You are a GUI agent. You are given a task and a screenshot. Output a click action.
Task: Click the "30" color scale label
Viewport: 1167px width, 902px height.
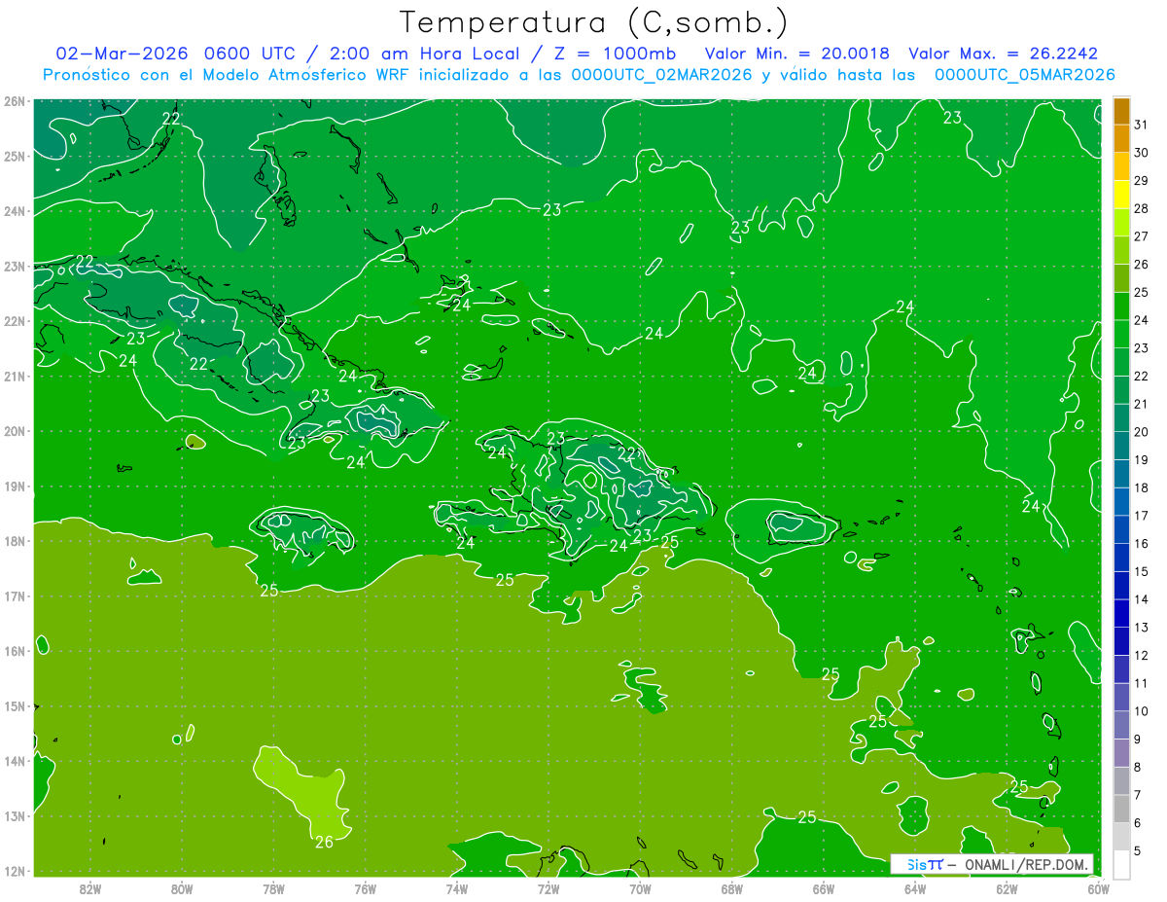1141,152
